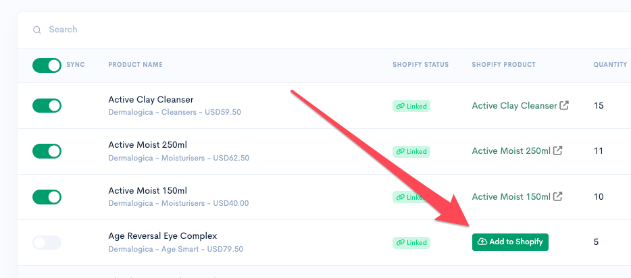Focus the Search input field
631x278 pixels.
point(322,30)
